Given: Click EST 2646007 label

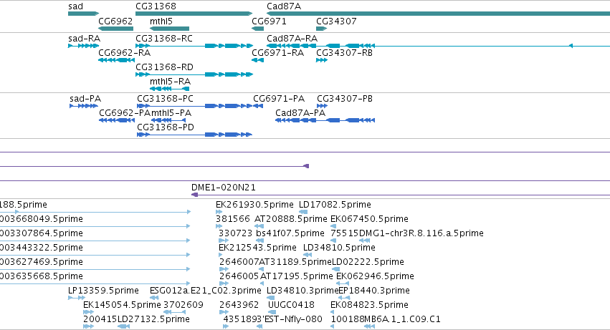Looking at the screenshot, I should [x=239, y=262].
